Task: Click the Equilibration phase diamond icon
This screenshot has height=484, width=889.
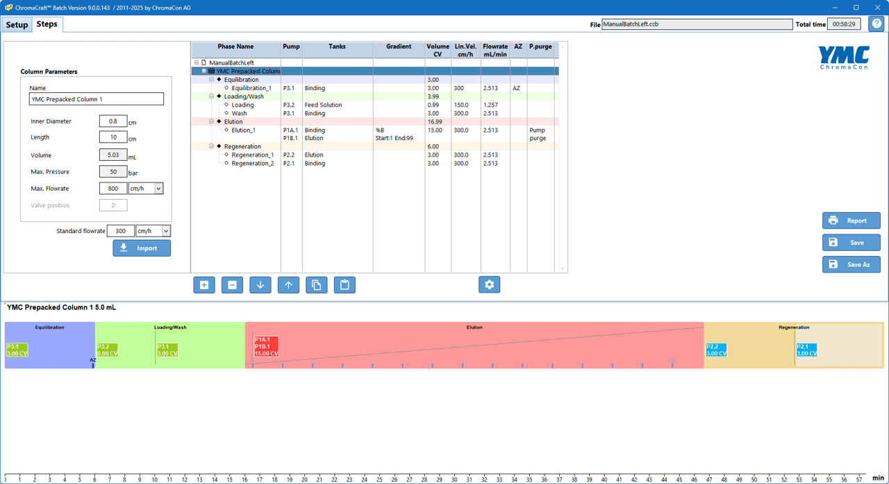Action: 219,80
